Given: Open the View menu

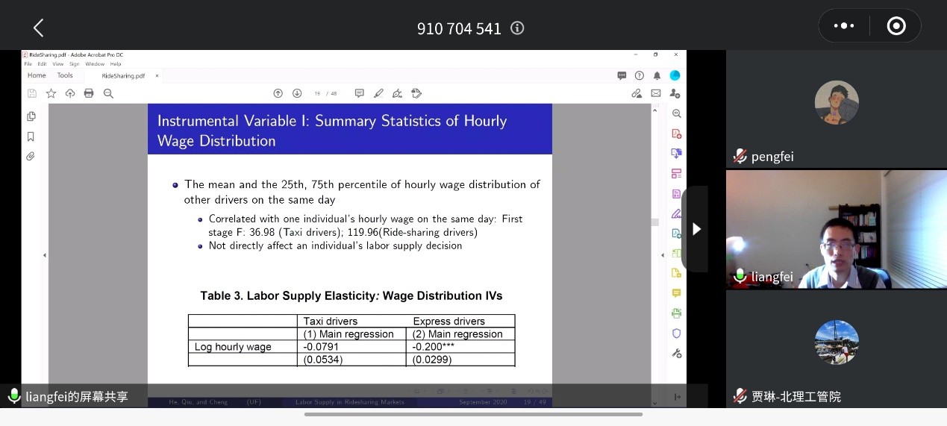Looking at the screenshot, I should [57, 64].
